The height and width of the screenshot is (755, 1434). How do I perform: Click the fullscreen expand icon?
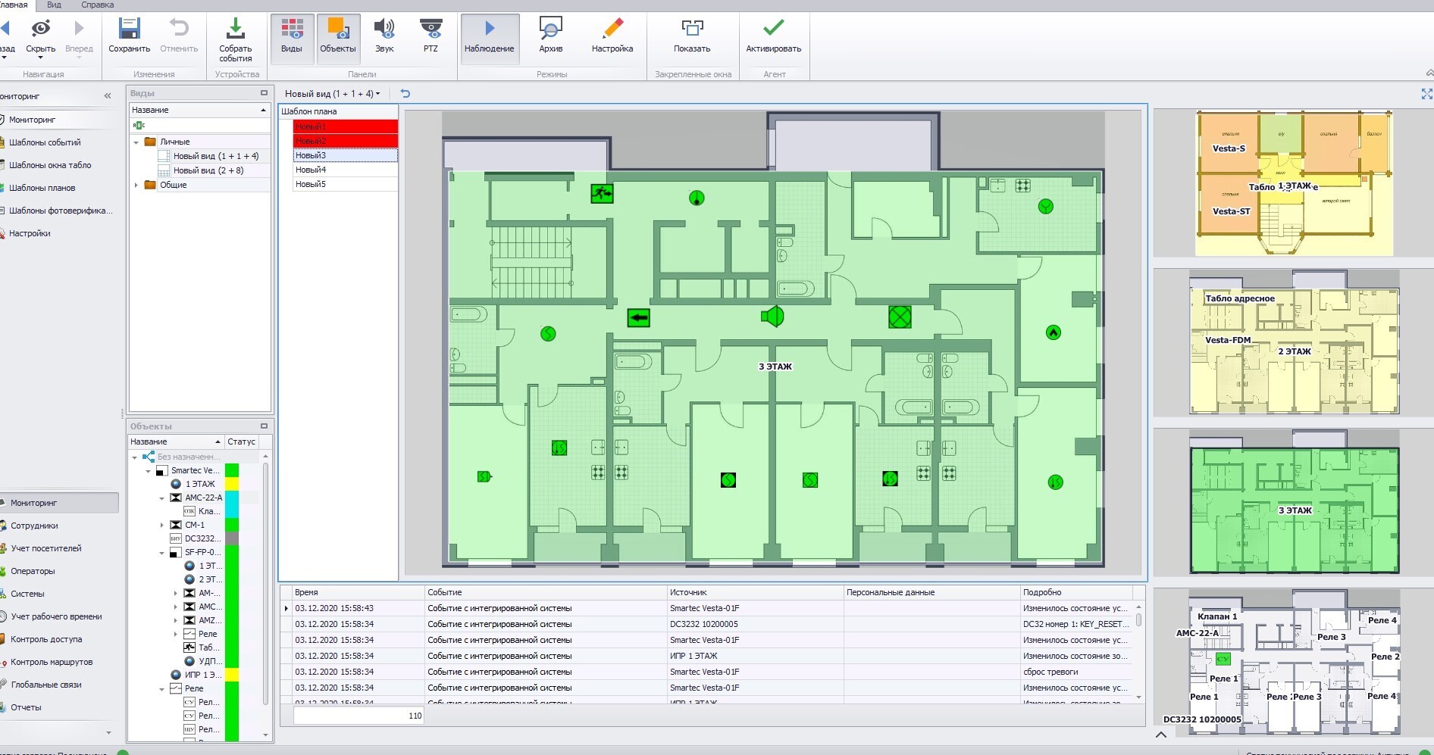click(1426, 94)
